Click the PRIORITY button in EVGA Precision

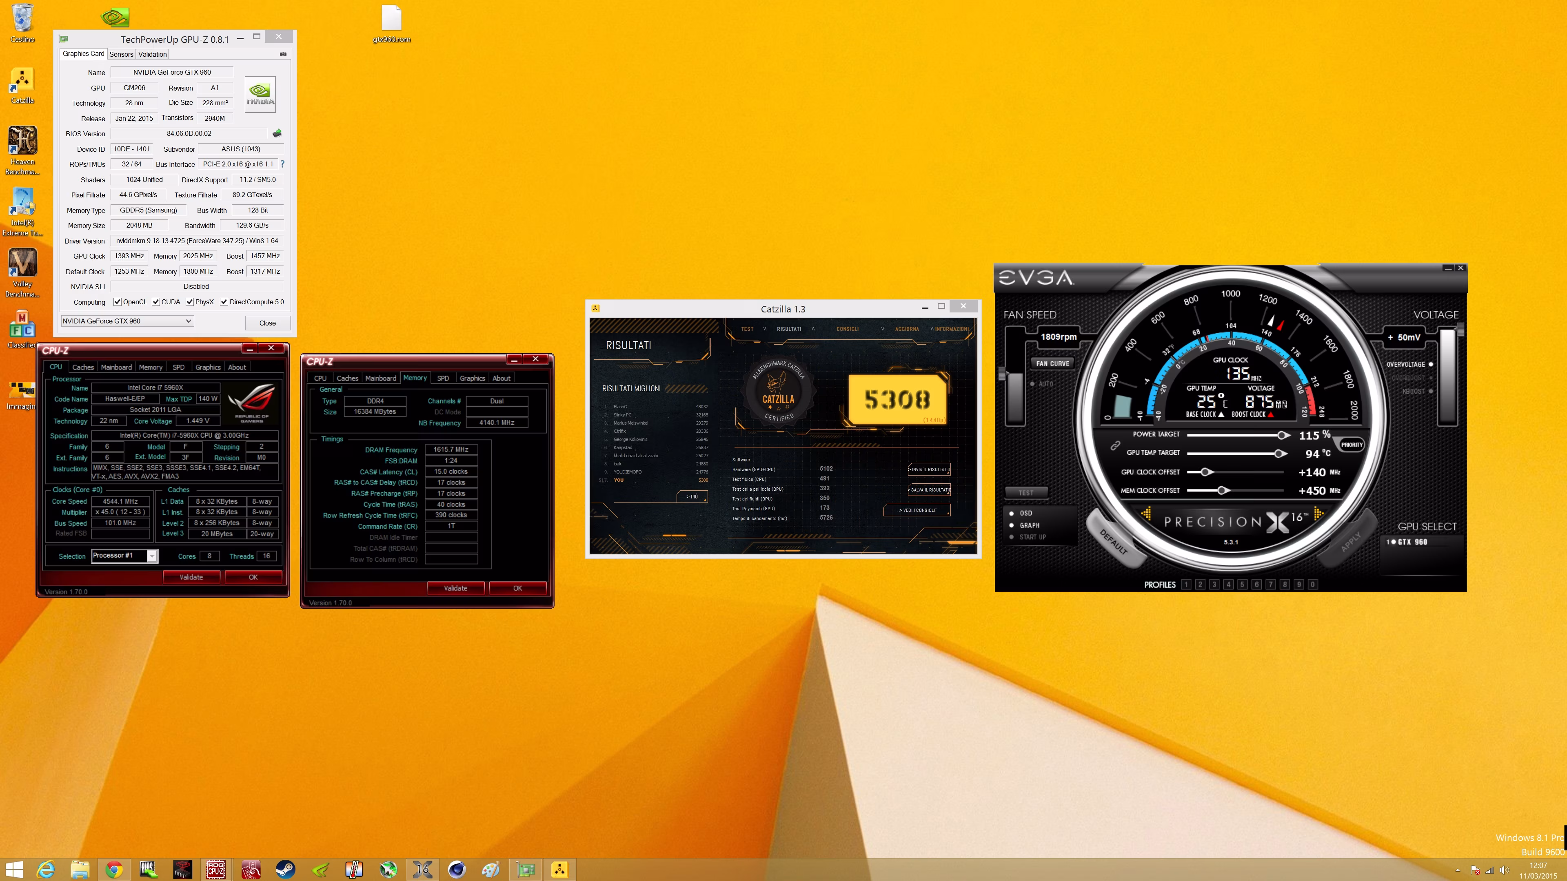(1352, 445)
